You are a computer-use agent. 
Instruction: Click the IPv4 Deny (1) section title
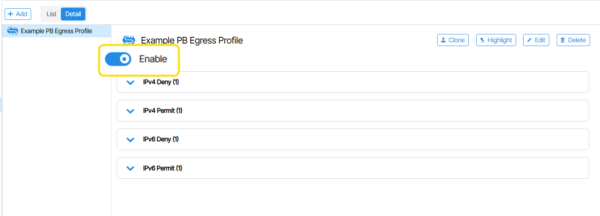coord(161,82)
